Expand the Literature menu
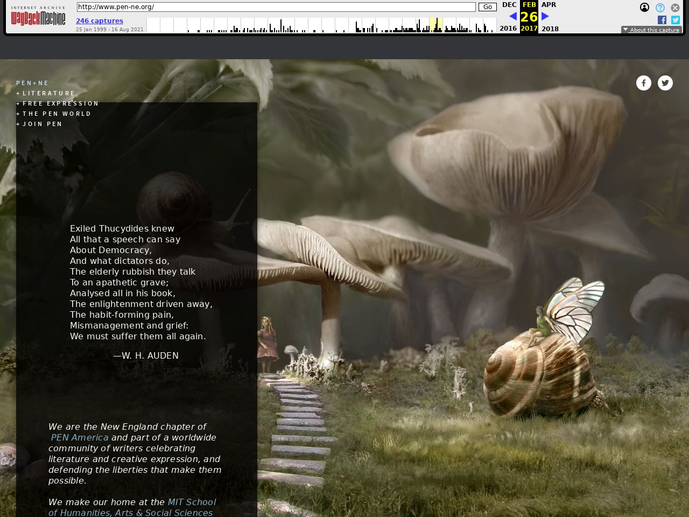Viewport: 689px width, 517px height. pyautogui.click(x=48, y=93)
